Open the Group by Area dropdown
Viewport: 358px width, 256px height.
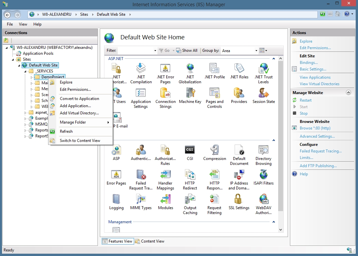tap(240, 50)
